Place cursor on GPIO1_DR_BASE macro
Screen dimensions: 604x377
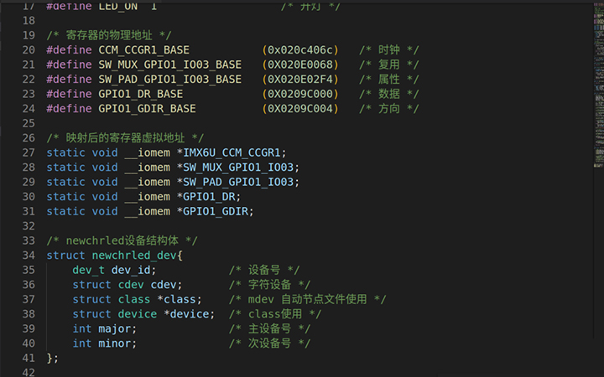click(x=141, y=94)
